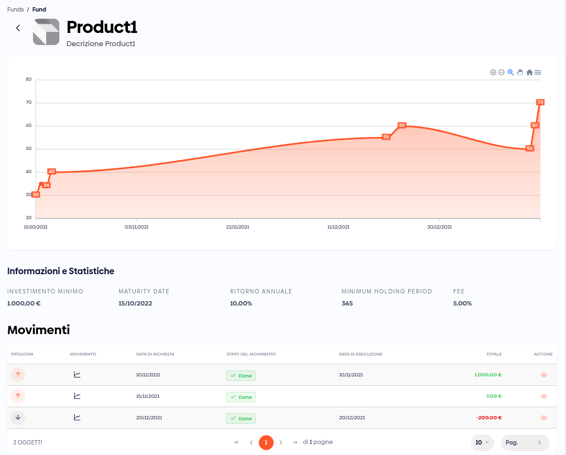The height and width of the screenshot is (455, 566).
Task: Click the Product1 fund logo
Action: pos(46,32)
